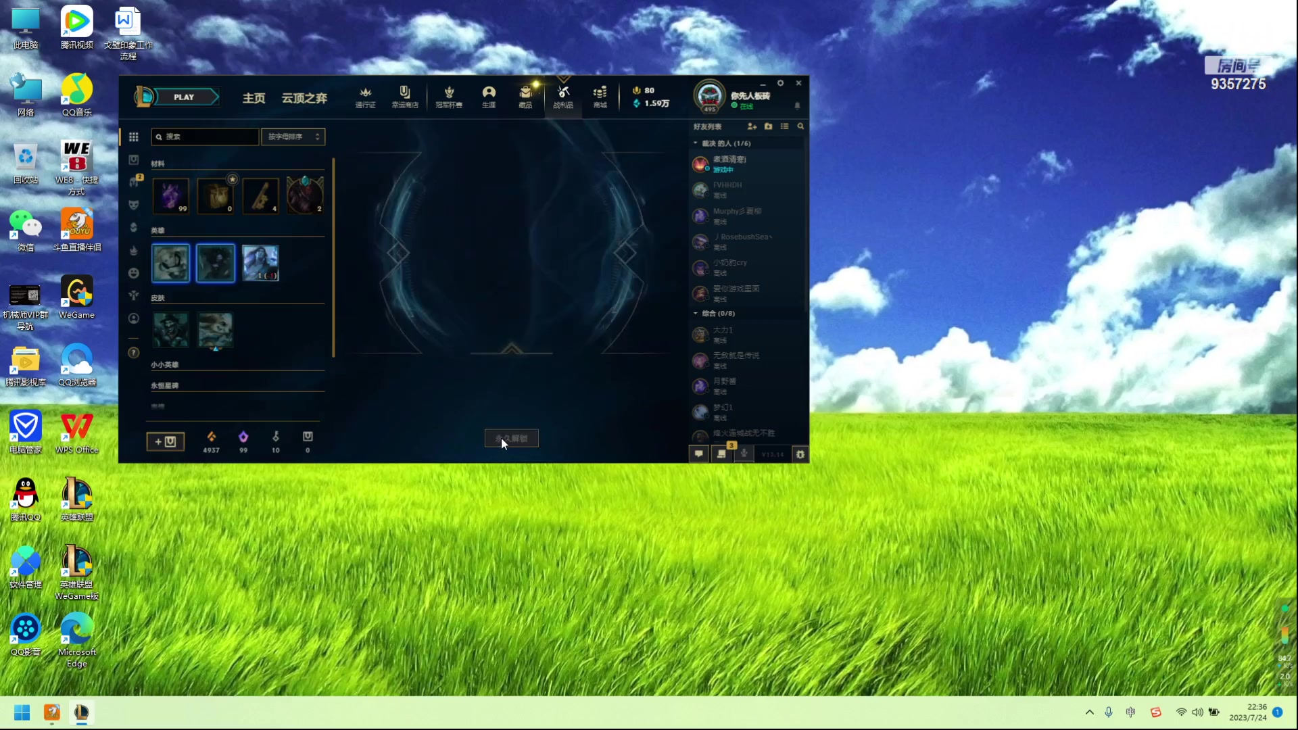The height and width of the screenshot is (730, 1298).
Task: Click the profile avatar showing level 495
Action: click(x=709, y=97)
